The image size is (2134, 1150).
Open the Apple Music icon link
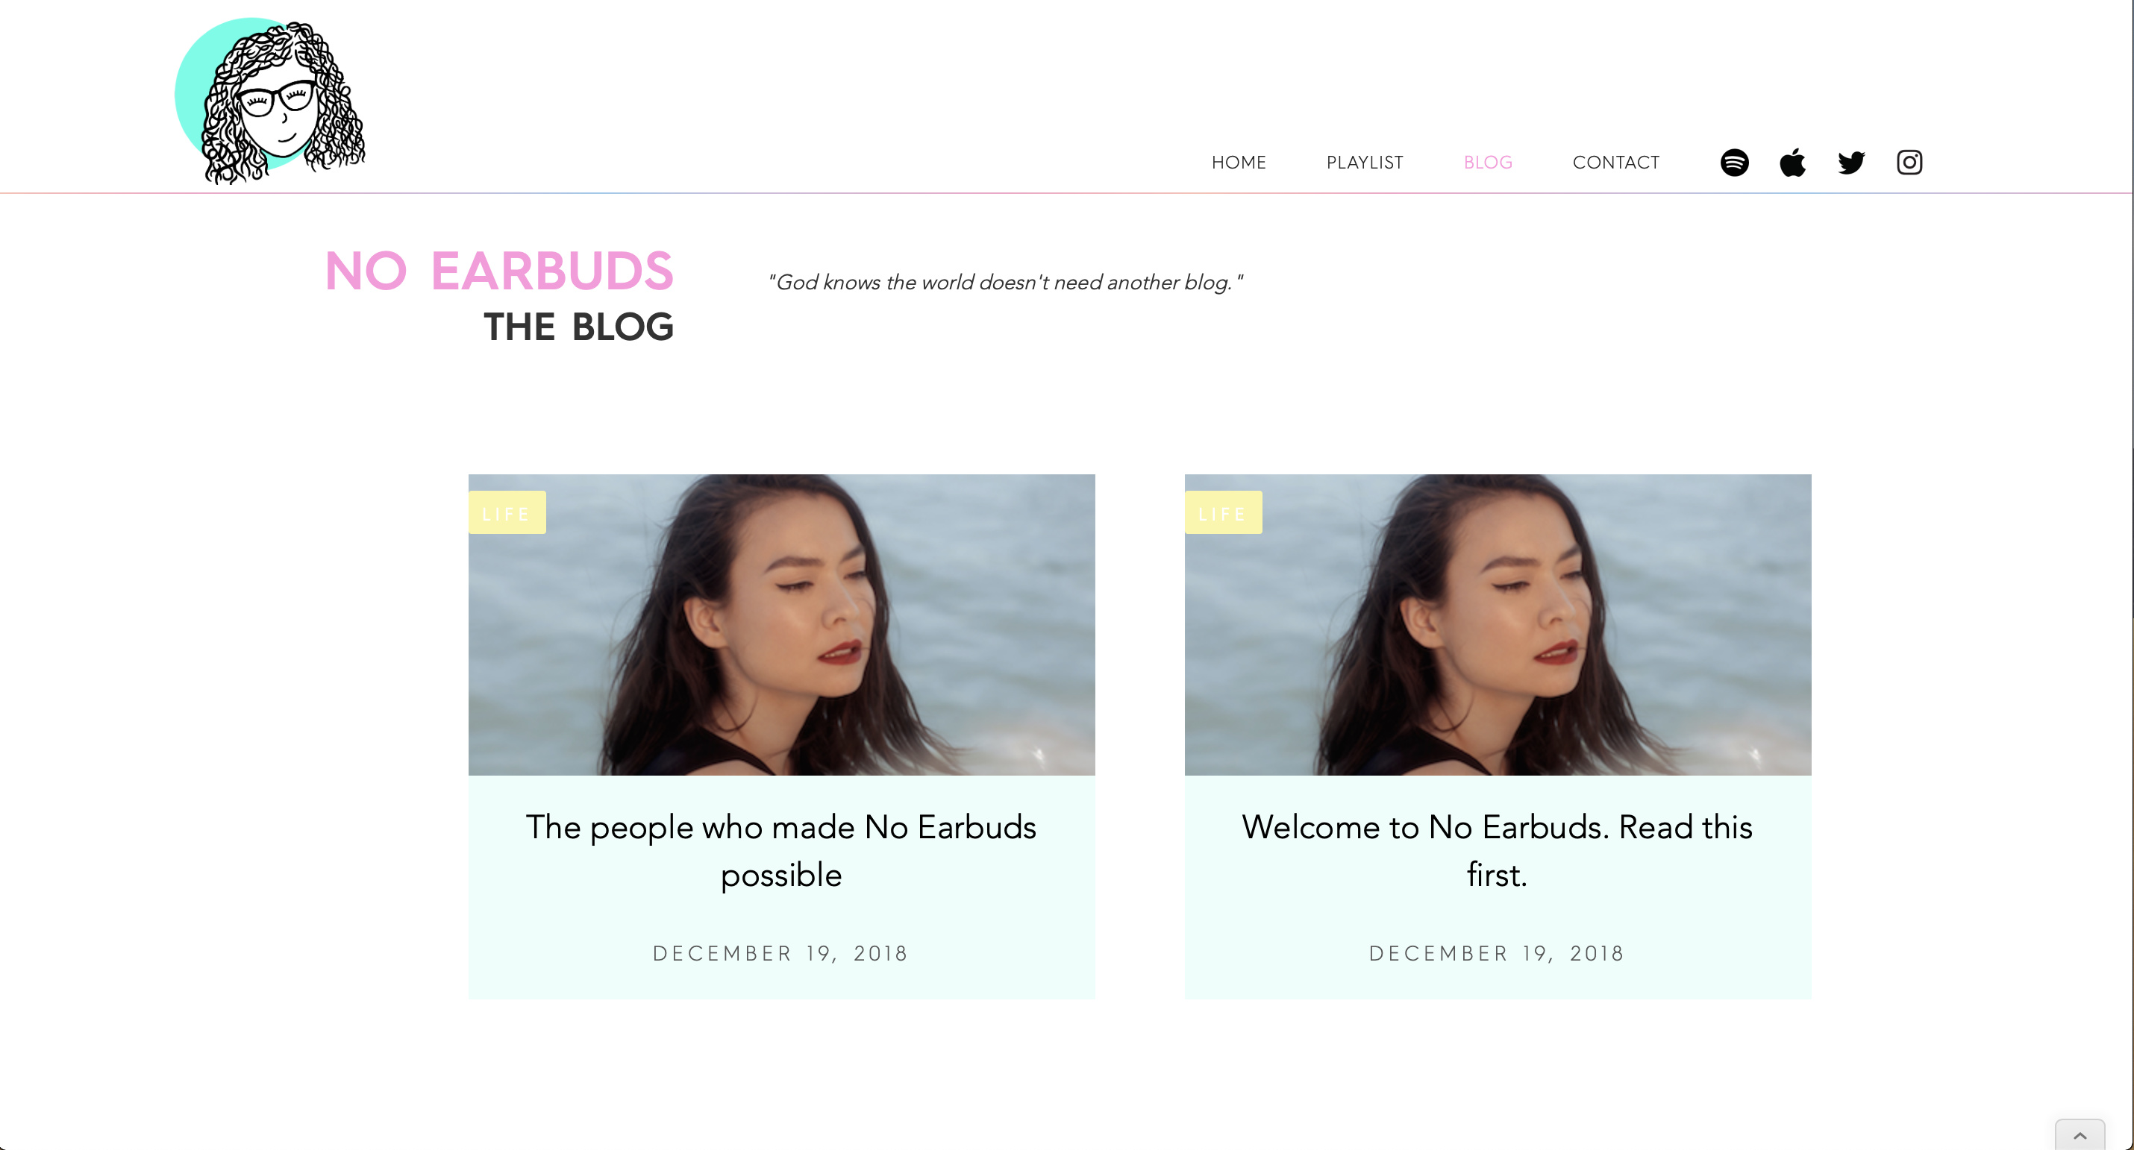(x=1793, y=163)
